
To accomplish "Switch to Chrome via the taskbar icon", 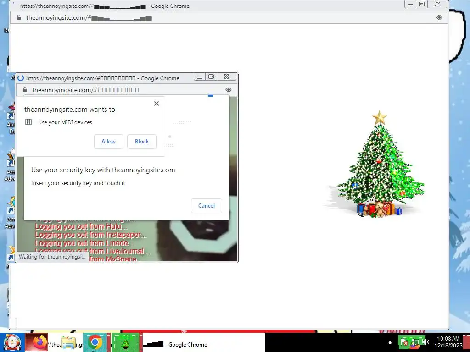I will coord(95,342).
